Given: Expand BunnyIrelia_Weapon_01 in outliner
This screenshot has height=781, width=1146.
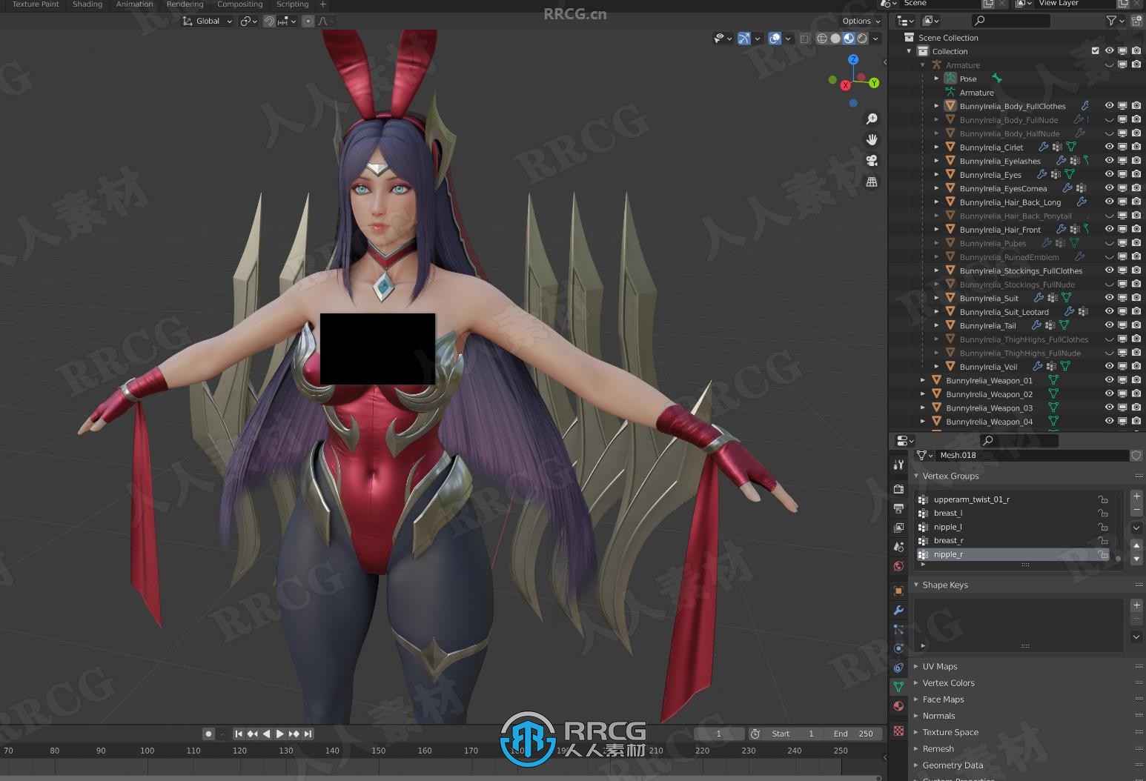Looking at the screenshot, I should coord(923,380).
